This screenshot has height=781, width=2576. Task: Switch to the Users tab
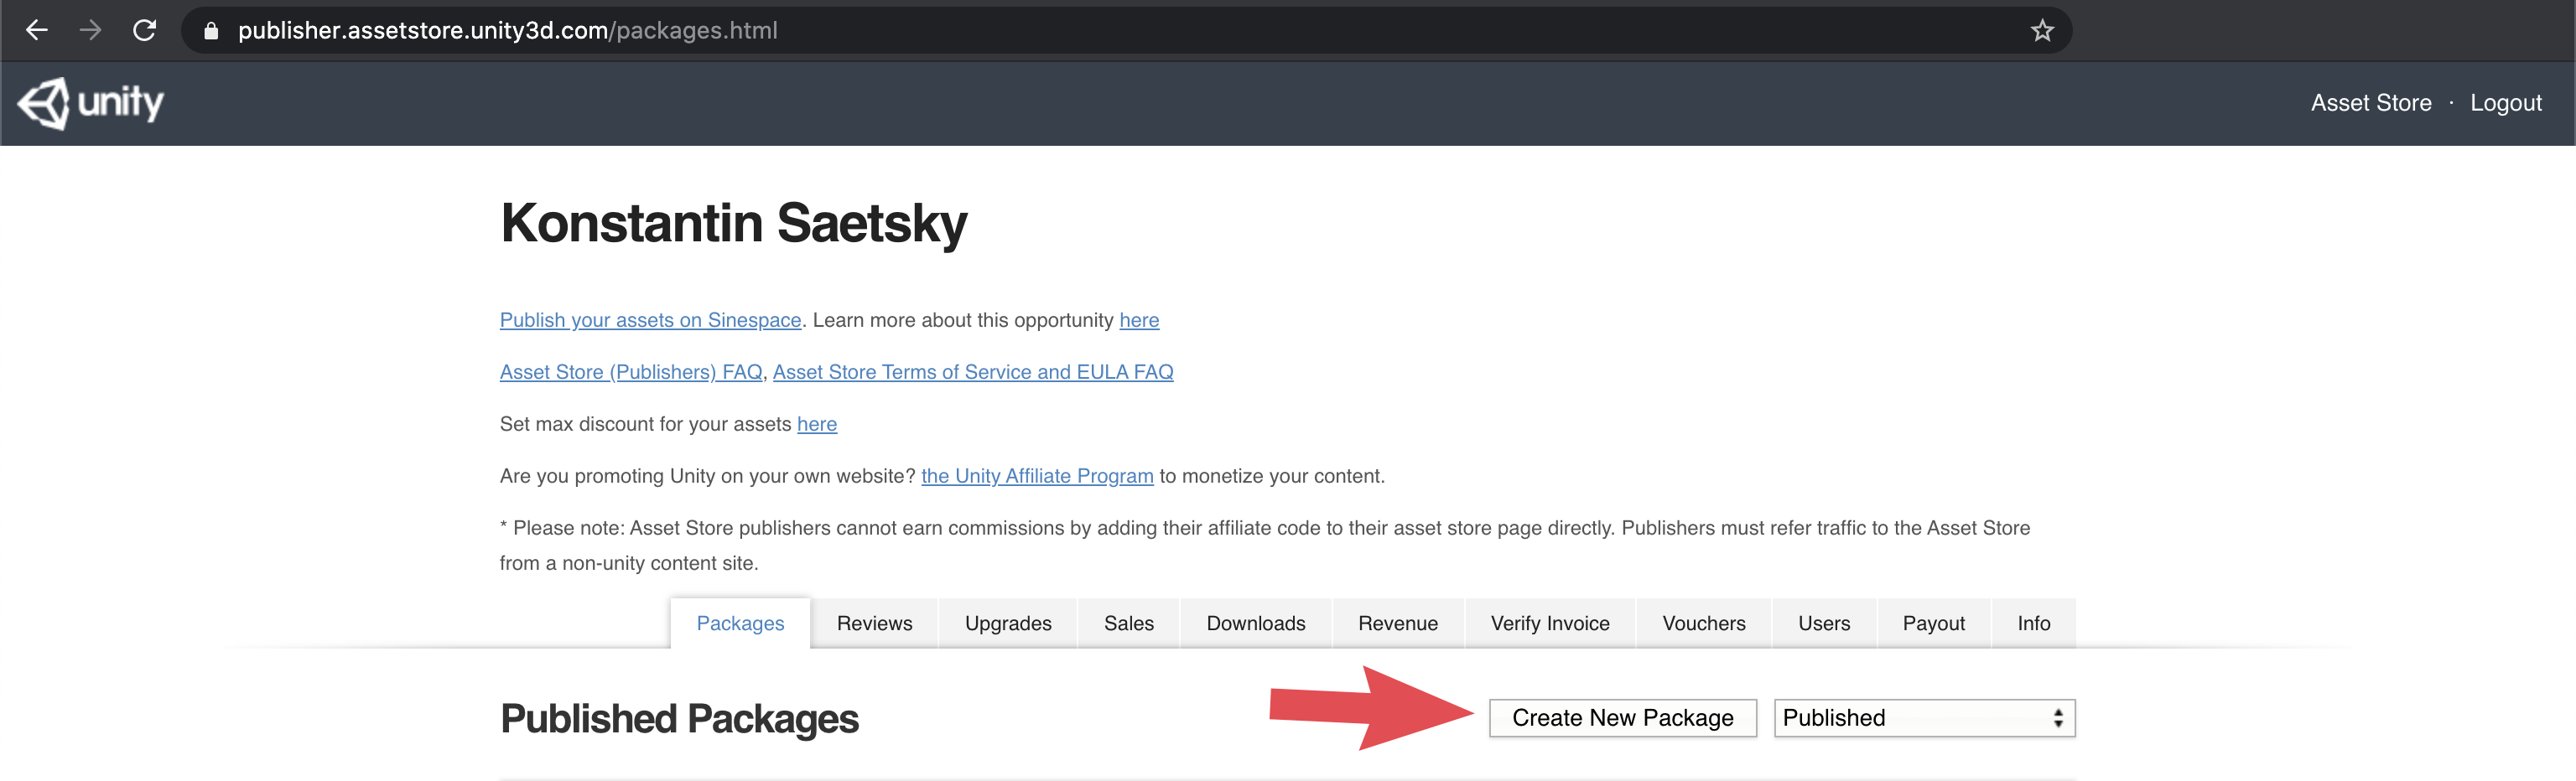[1824, 623]
